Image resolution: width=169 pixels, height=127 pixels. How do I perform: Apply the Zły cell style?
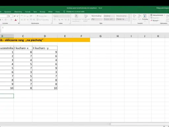[97, 19]
